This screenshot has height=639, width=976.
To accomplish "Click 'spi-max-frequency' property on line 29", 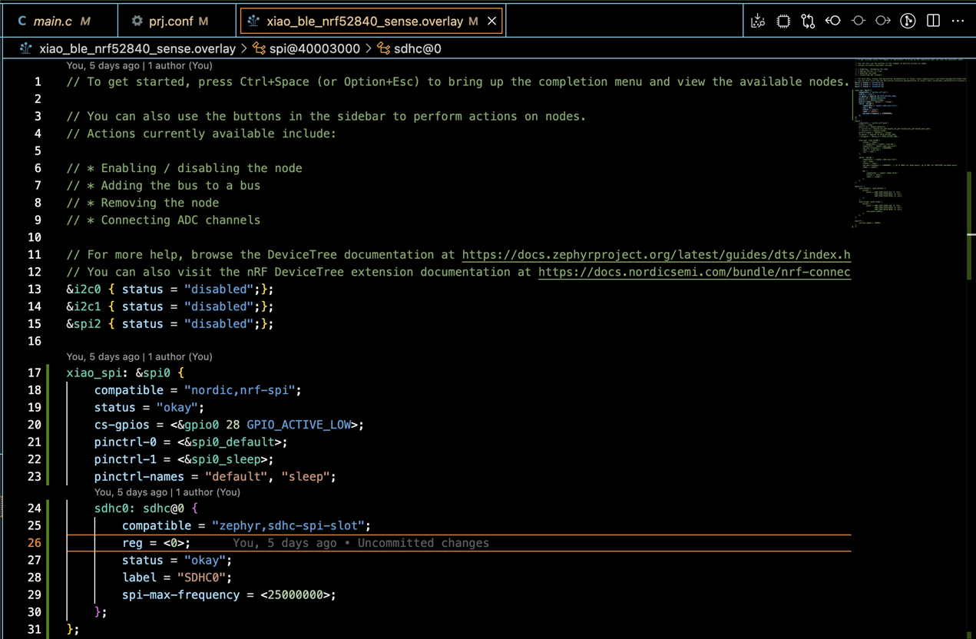I will (x=180, y=594).
